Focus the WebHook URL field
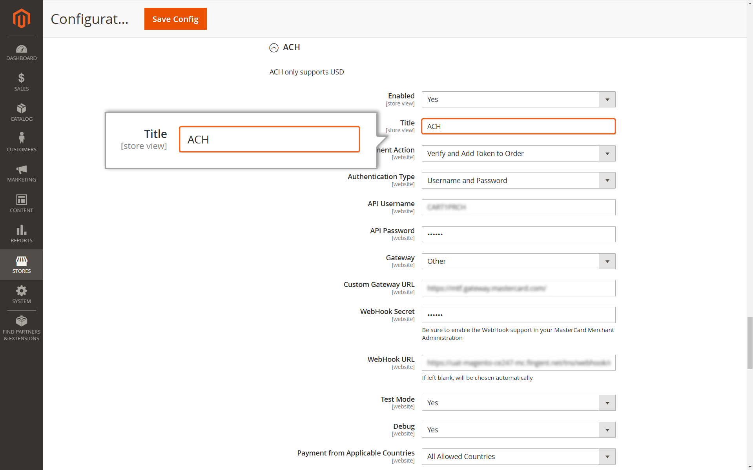753x470 pixels. pos(518,363)
